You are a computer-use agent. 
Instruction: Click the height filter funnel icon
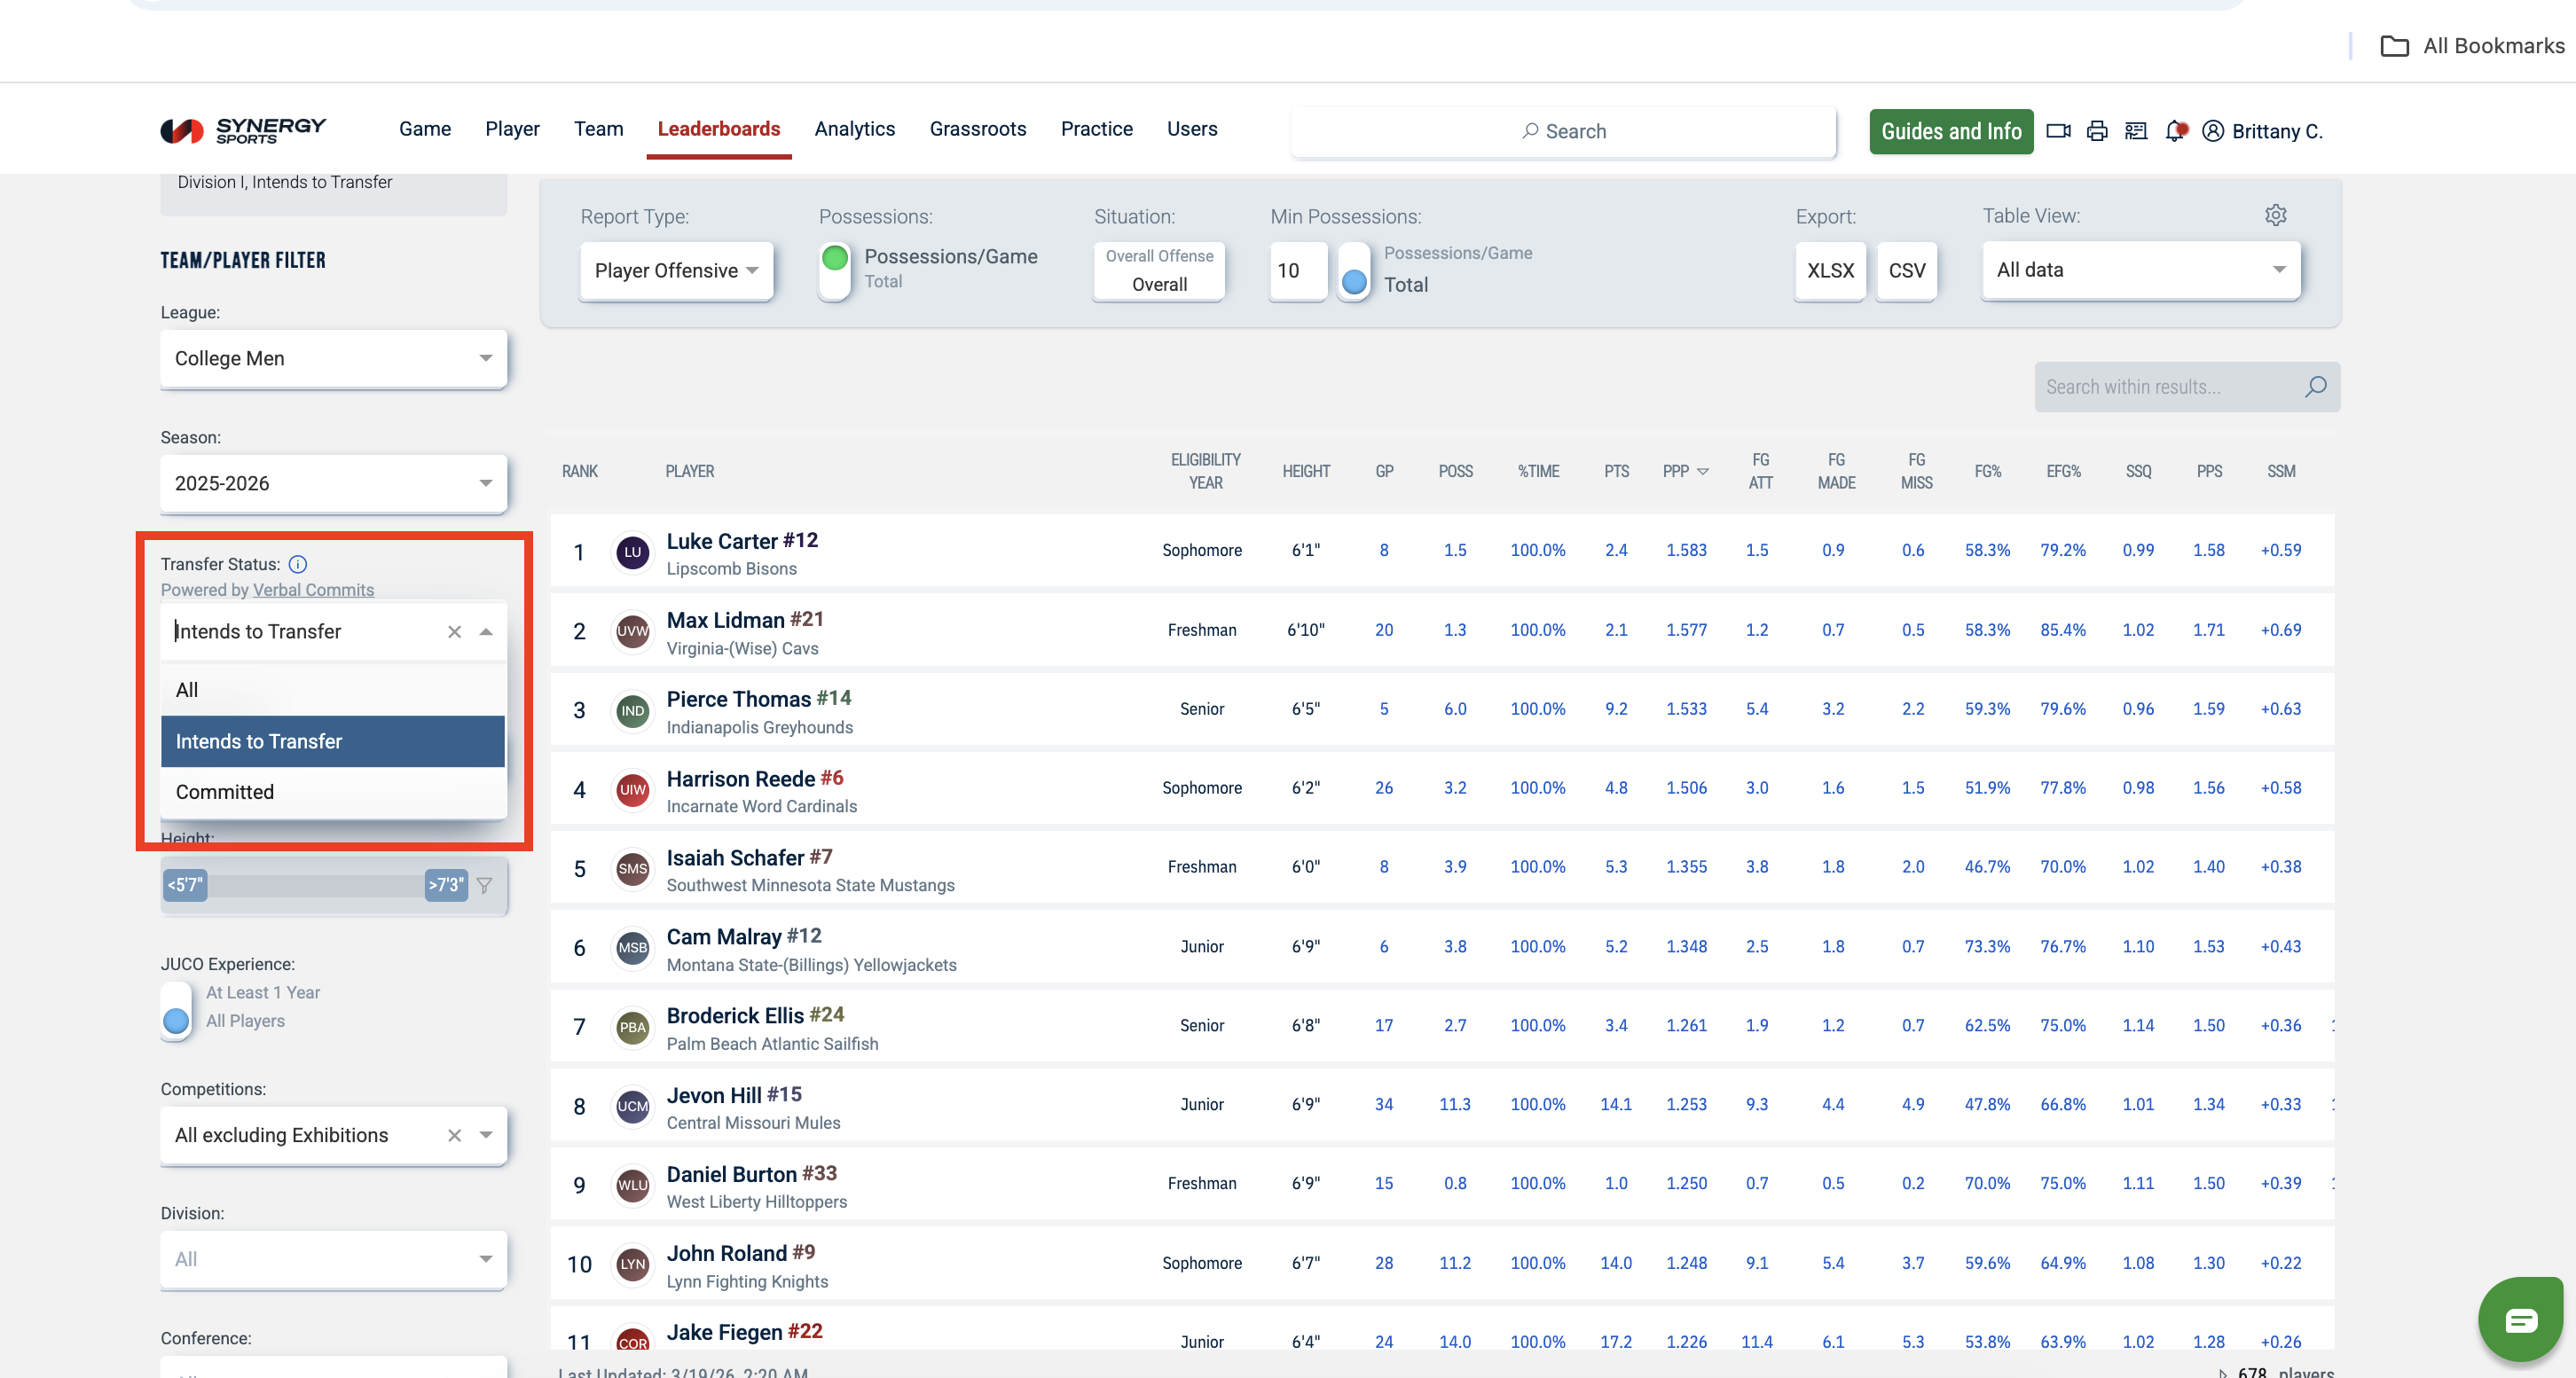484,885
